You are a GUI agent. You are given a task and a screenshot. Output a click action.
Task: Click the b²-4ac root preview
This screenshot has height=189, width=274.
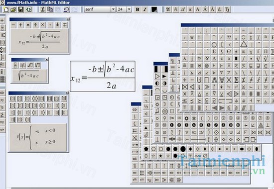coord(29,76)
